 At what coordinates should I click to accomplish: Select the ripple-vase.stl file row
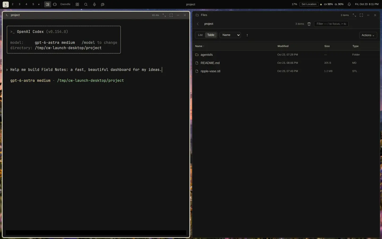point(286,71)
